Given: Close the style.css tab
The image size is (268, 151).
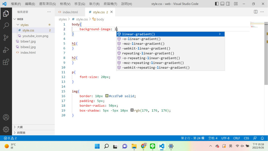Looking at the screenshot, I should pos(111,12).
